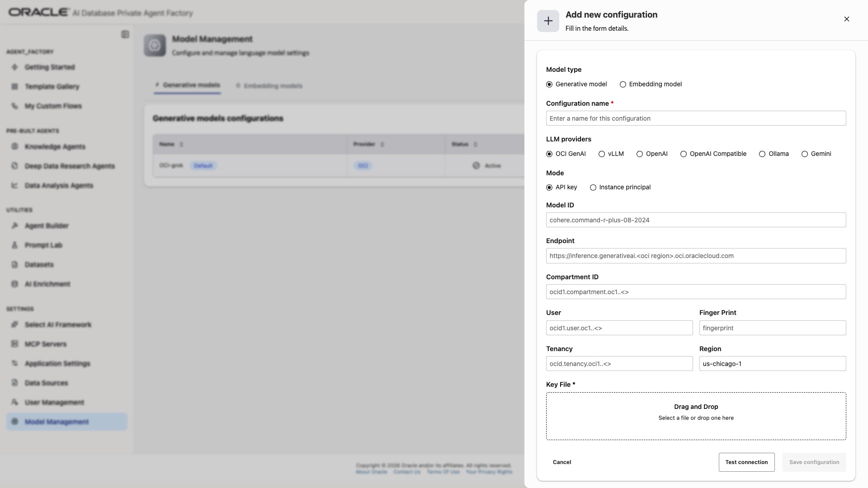Sort the table by Name column
The width and height of the screenshot is (868, 488).
(181, 145)
